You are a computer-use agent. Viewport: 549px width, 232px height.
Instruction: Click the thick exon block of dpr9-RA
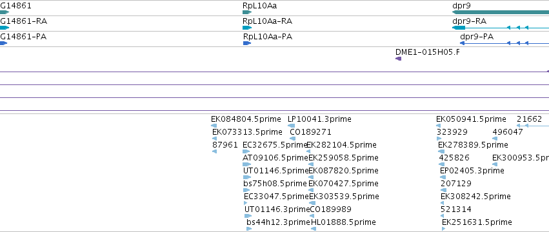(x=459, y=28)
